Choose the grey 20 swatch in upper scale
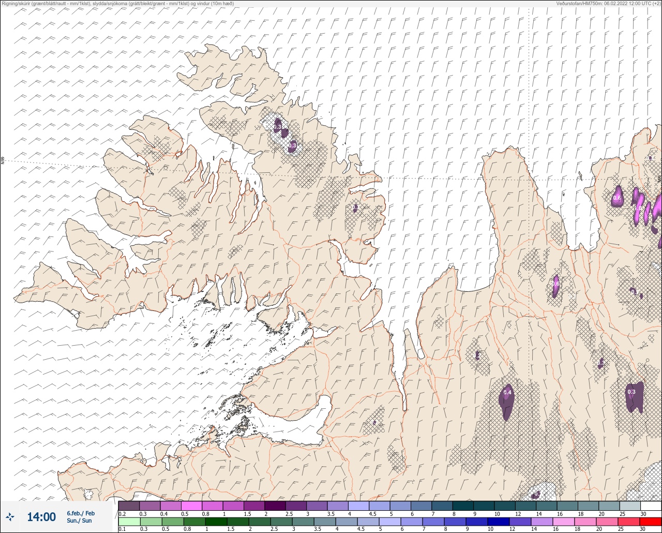Image resolution: width=662 pixels, height=533 pixels. (609, 506)
